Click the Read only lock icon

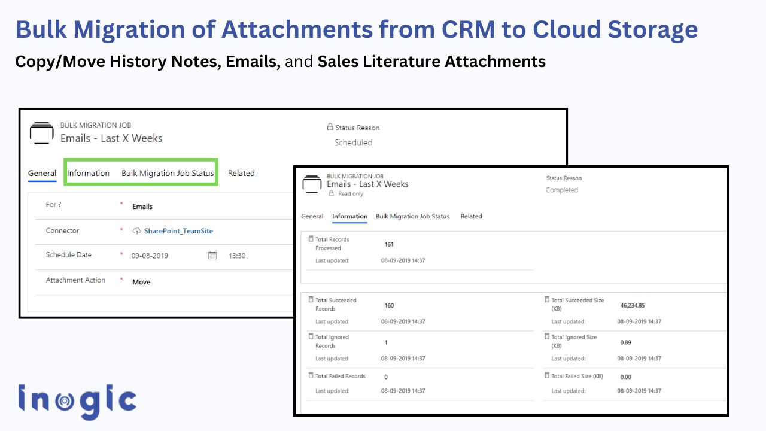(331, 194)
